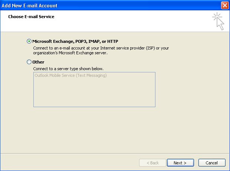The width and height of the screenshot is (230, 171).
Task: Click the Choose E-mail Service heading
Action: (x=31, y=17)
